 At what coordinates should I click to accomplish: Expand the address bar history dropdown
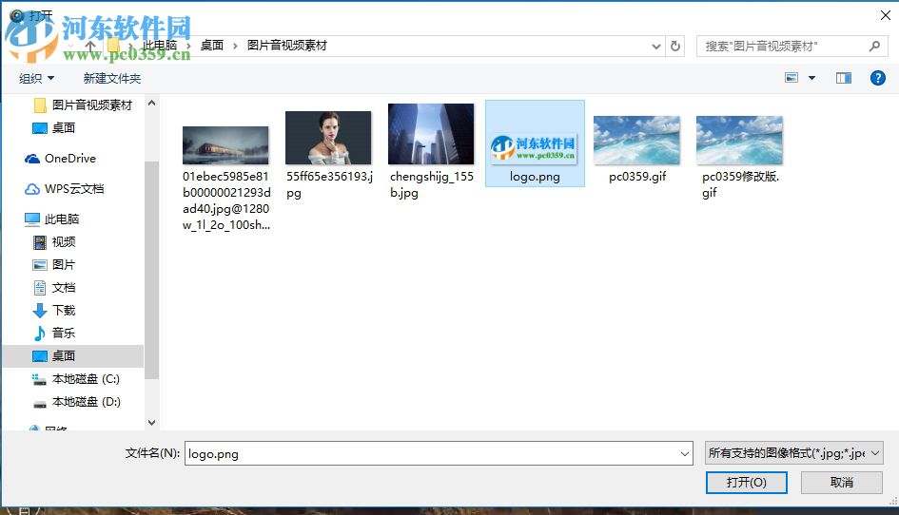pos(656,46)
